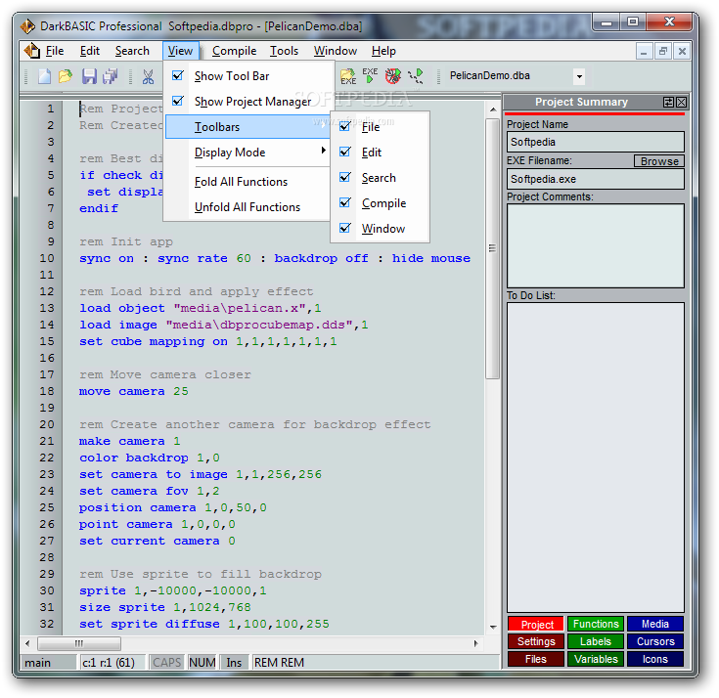Click the vertical scrollbar up arrow
The width and height of the screenshot is (719, 698).
493,110
